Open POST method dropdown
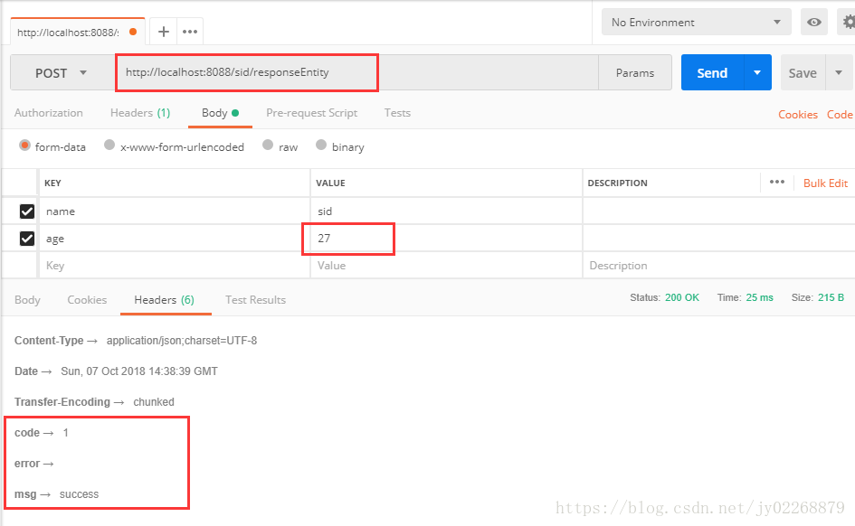The image size is (855, 526). point(62,72)
